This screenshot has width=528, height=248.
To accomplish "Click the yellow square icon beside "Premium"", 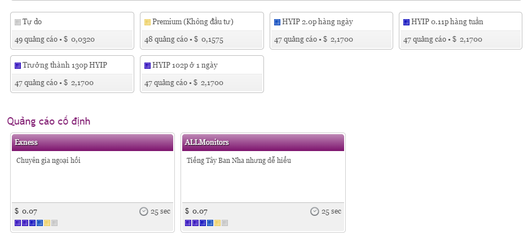I will click(x=148, y=23).
